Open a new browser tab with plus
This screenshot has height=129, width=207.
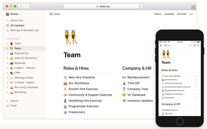click(x=193, y=7)
